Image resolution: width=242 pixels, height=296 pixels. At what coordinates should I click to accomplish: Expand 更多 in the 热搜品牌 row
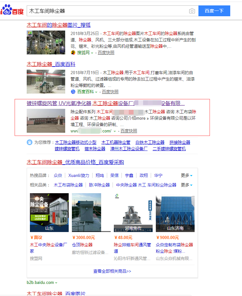pos(187,175)
